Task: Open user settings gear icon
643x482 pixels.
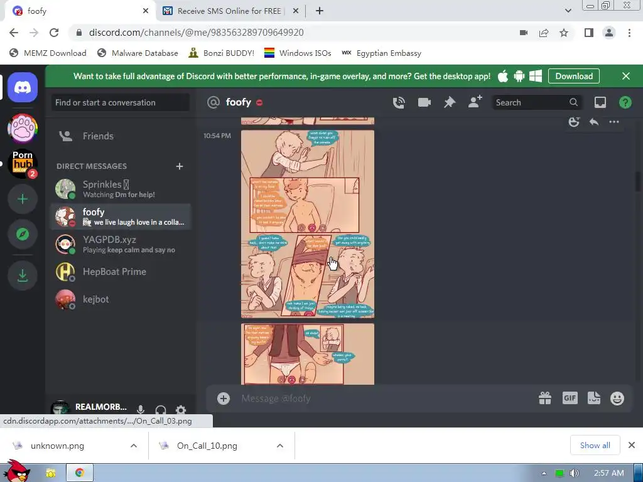Action: pyautogui.click(x=181, y=409)
